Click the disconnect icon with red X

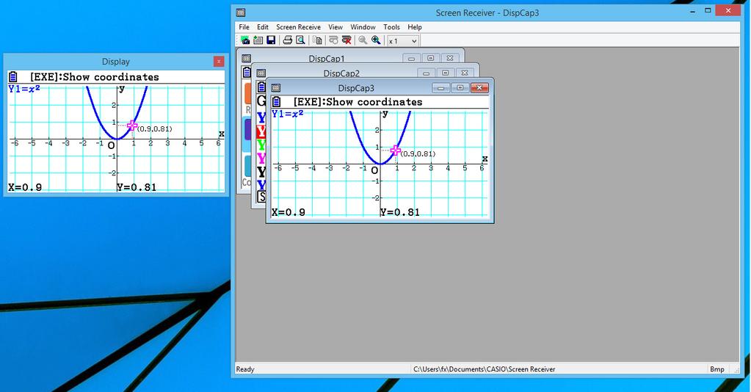coord(347,40)
